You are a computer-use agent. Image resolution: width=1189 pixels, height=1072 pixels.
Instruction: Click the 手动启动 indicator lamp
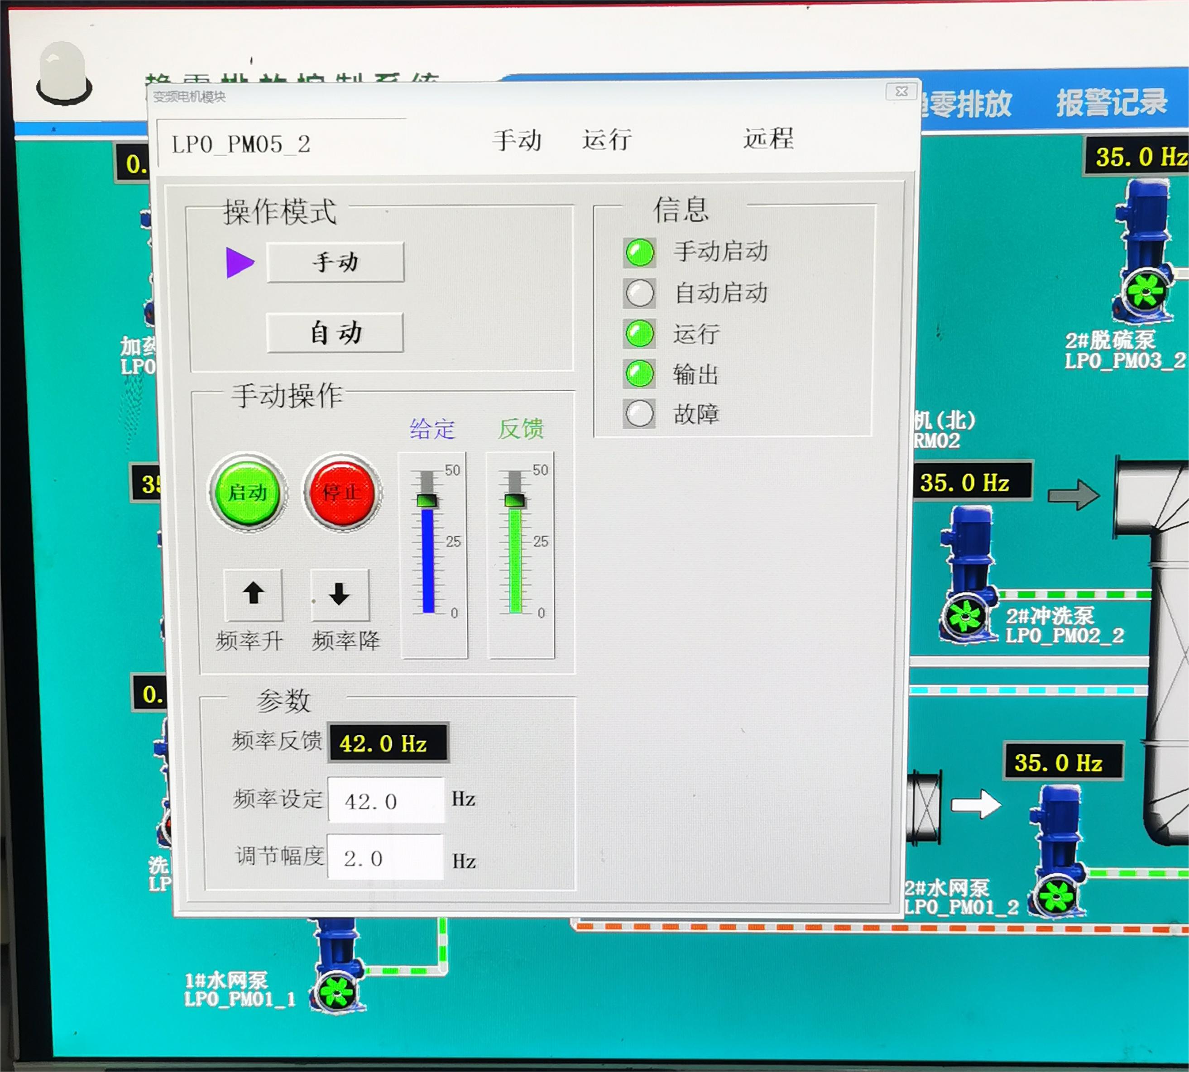[639, 253]
